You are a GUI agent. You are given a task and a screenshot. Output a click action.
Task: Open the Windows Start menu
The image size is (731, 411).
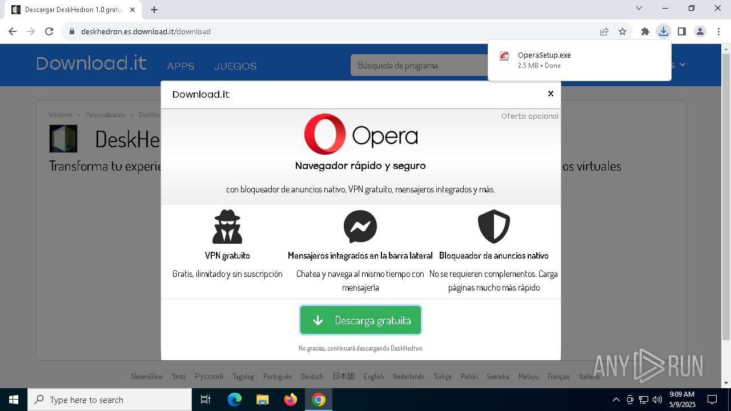pos(14,400)
